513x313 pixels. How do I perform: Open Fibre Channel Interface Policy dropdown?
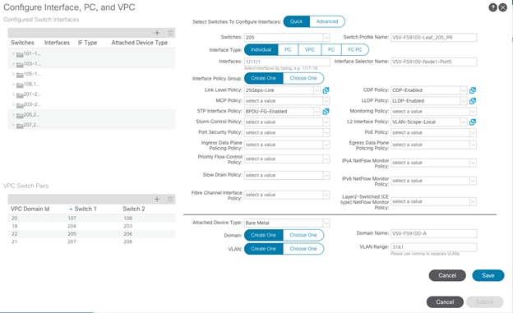tap(326, 195)
